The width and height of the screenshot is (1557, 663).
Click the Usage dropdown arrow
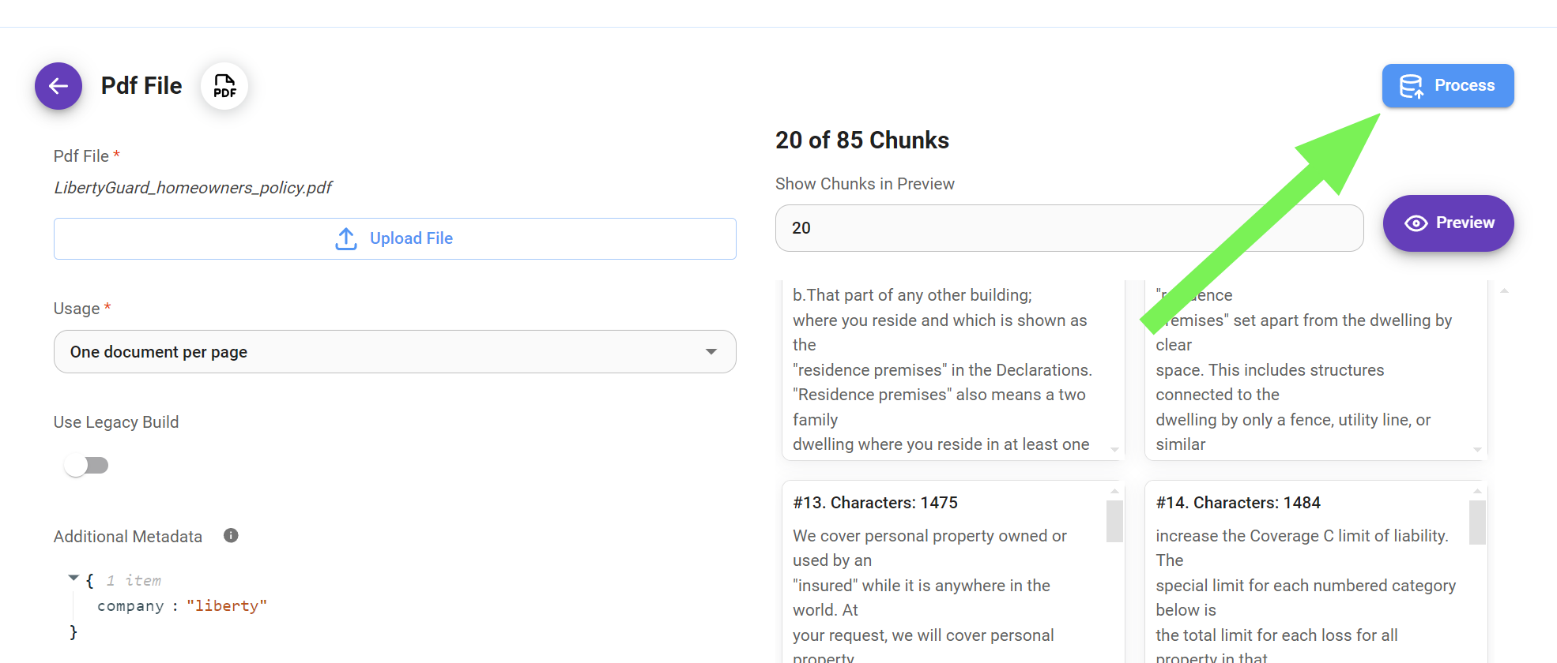point(711,352)
